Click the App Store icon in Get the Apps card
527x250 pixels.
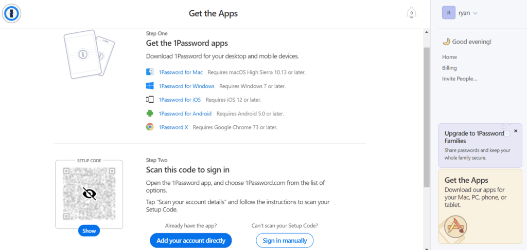coord(455,226)
